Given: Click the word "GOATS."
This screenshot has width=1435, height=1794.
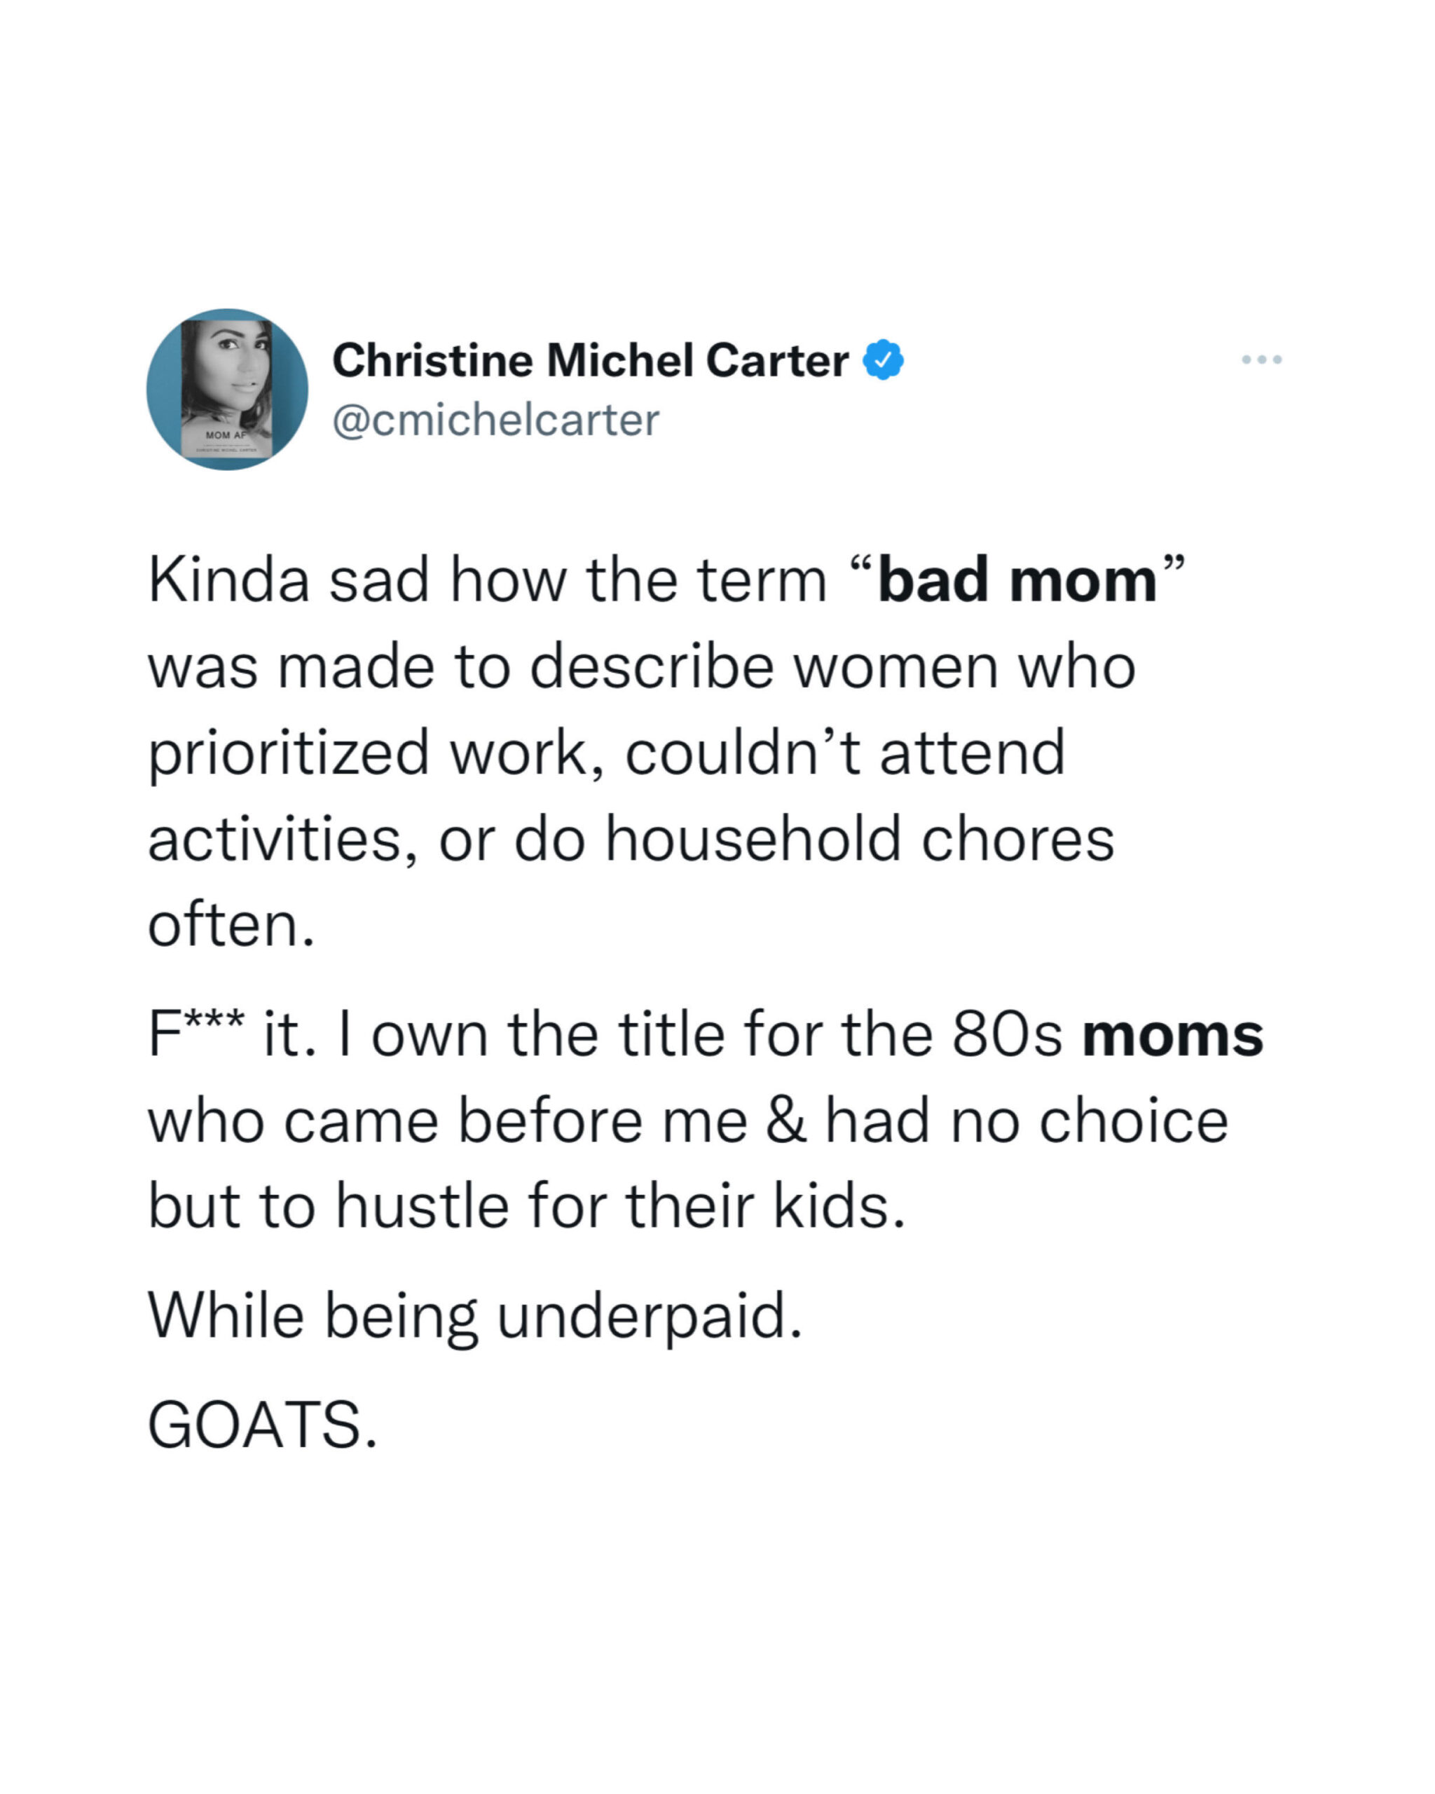Looking at the screenshot, I should pyautogui.click(x=263, y=1425).
